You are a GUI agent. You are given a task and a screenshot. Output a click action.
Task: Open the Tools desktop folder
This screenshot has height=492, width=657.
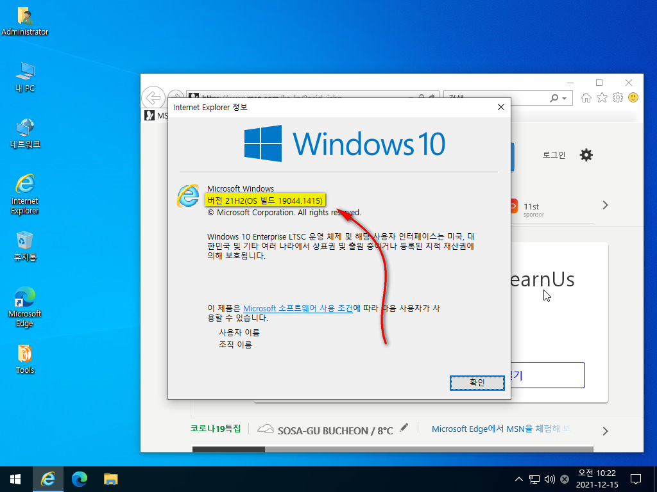25,359
